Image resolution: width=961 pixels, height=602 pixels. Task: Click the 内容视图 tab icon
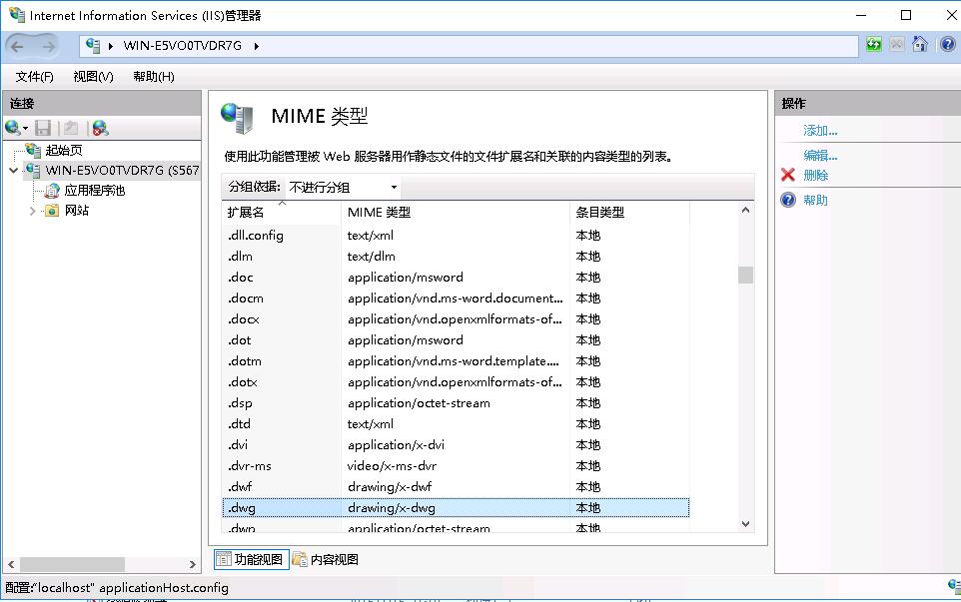click(300, 559)
